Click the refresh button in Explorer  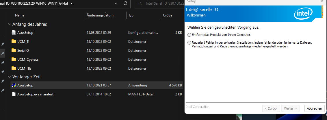[125, 3]
